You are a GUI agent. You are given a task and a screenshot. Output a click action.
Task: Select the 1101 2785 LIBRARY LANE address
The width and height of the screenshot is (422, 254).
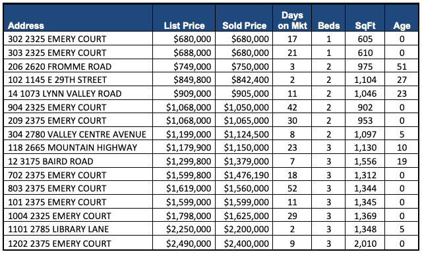point(78,229)
